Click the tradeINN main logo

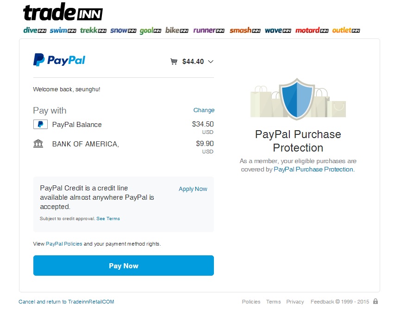tap(63, 12)
